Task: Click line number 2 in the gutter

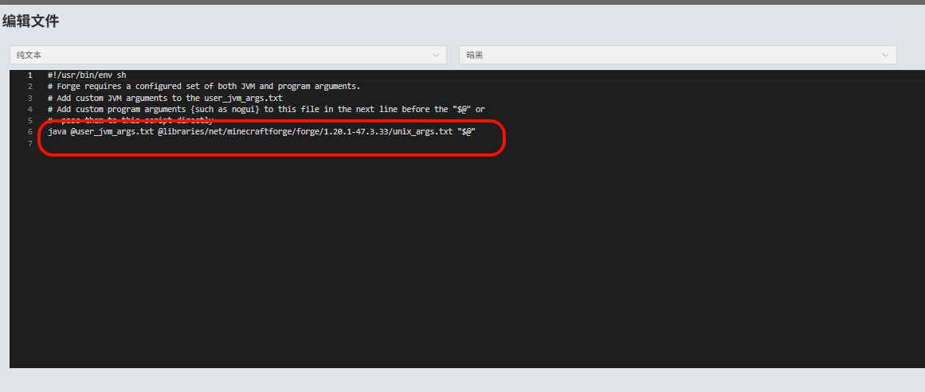Action: [x=29, y=87]
